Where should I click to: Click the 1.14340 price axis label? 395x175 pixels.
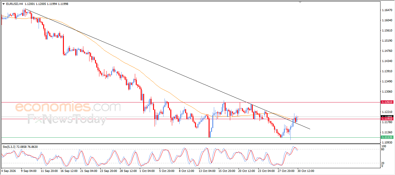tap(387, 61)
